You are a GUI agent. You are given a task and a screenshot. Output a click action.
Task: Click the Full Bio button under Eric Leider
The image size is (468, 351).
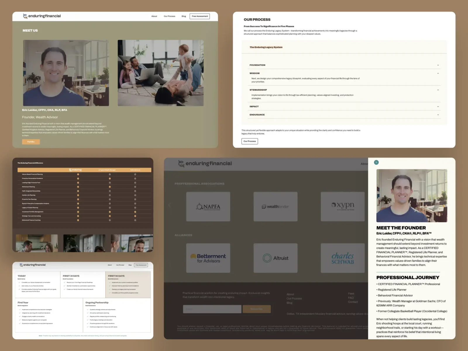pos(31,142)
